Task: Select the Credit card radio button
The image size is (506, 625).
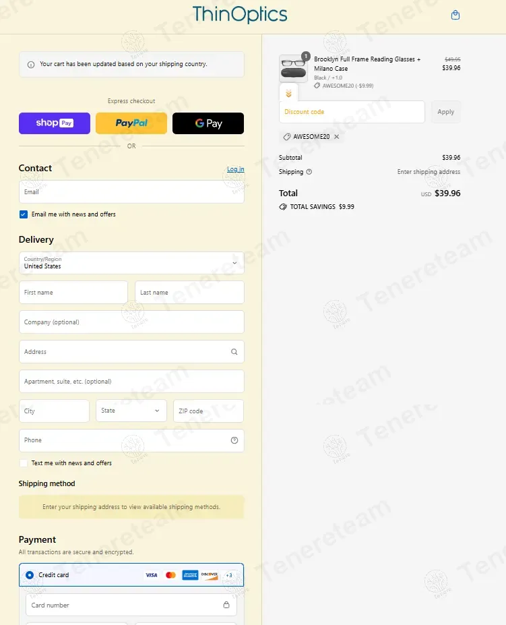Action: 30,575
